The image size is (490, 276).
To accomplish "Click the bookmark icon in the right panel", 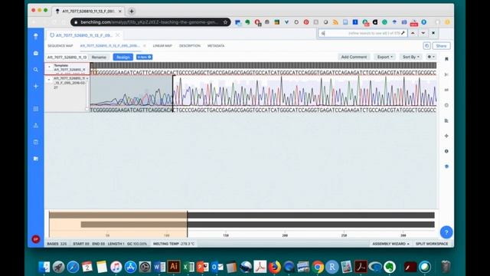I will tap(446, 59).
